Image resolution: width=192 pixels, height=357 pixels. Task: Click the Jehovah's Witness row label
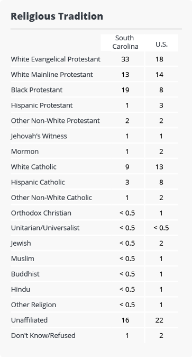pyautogui.click(x=39, y=136)
